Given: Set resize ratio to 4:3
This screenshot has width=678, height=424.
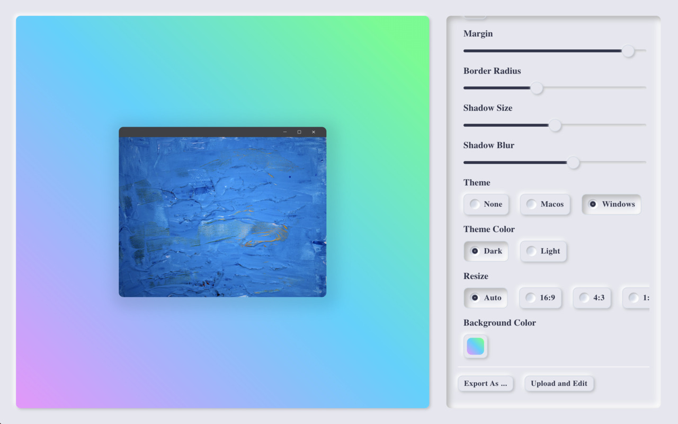Looking at the screenshot, I should (592, 298).
